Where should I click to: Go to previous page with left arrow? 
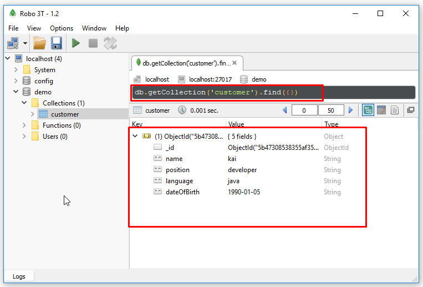pos(284,110)
